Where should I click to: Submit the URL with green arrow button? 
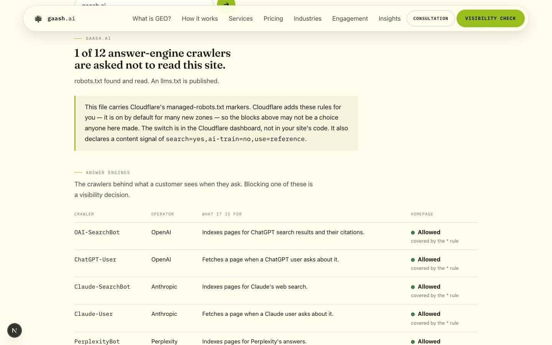(x=226, y=3)
